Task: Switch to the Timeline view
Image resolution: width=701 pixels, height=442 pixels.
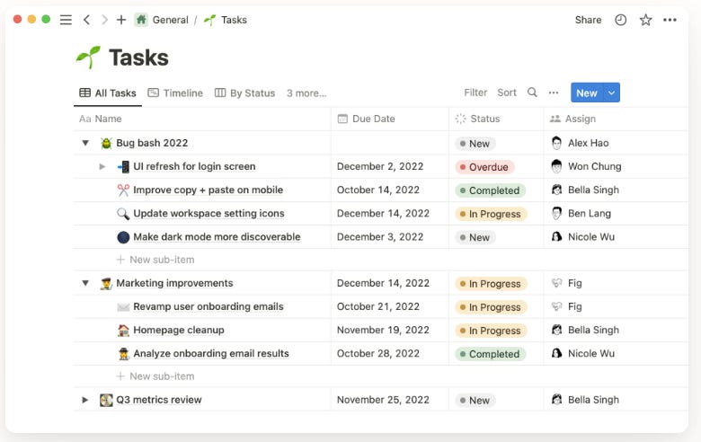Action: pyautogui.click(x=175, y=93)
